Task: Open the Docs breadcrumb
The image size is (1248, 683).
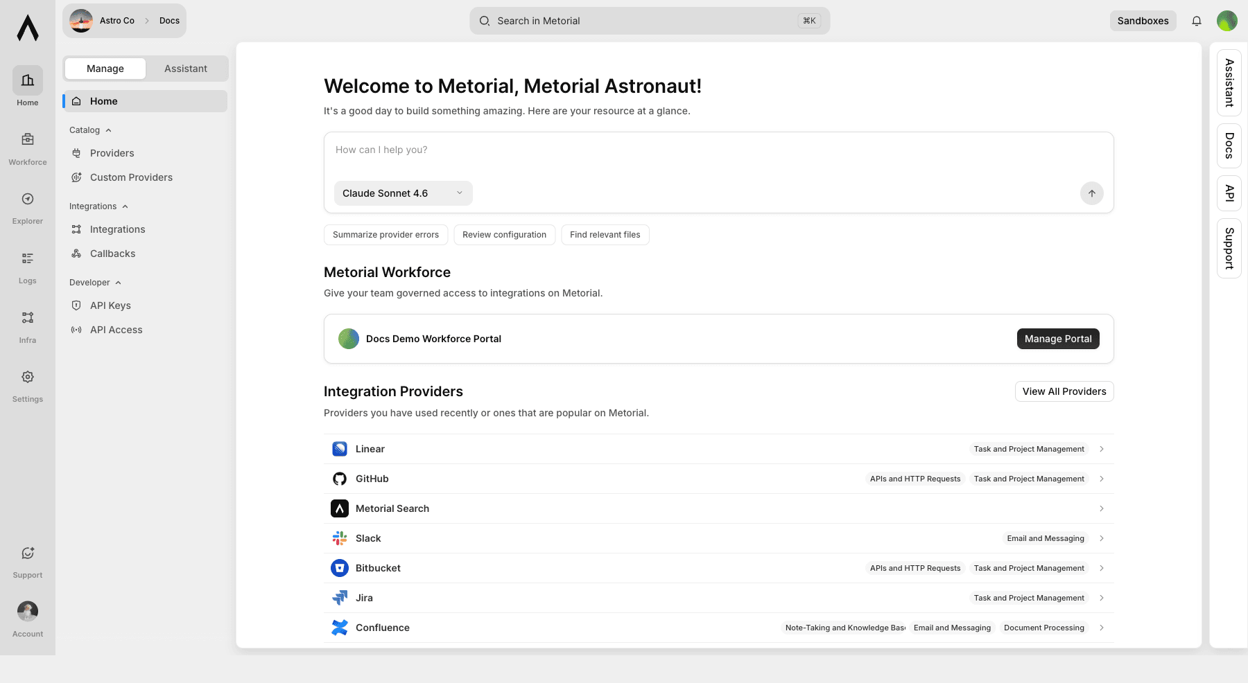Action: (169, 21)
